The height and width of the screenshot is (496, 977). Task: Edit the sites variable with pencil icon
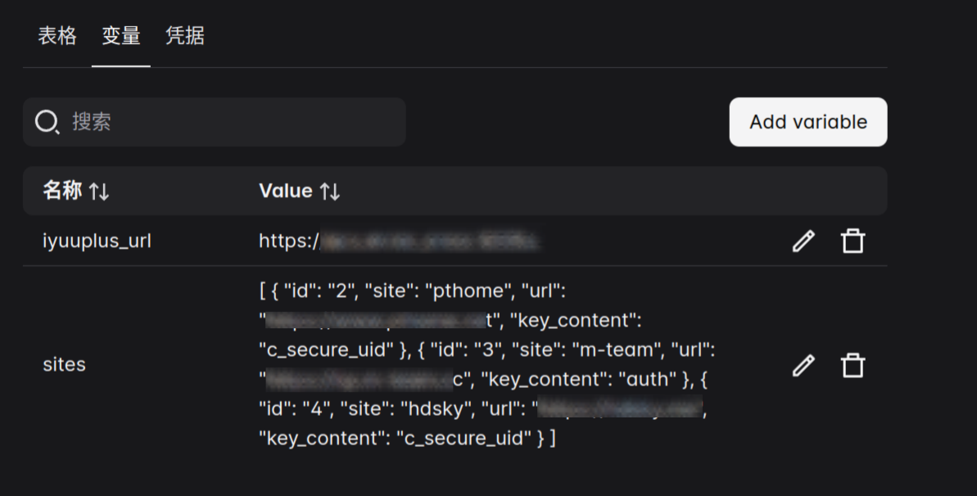(x=803, y=365)
